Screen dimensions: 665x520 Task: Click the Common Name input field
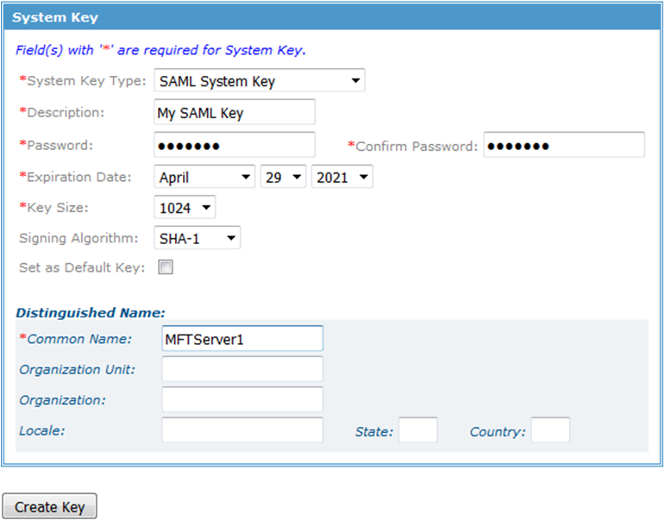tap(242, 338)
